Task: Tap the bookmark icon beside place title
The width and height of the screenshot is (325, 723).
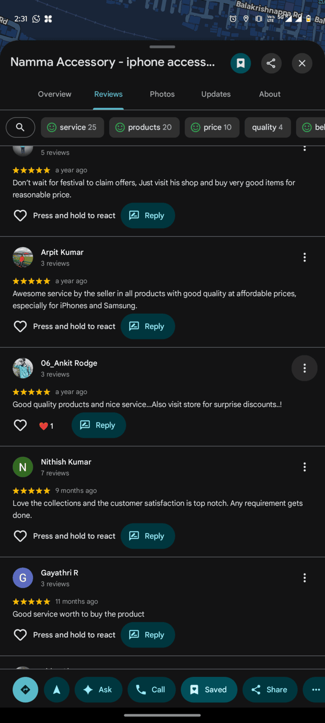Action: (241, 63)
